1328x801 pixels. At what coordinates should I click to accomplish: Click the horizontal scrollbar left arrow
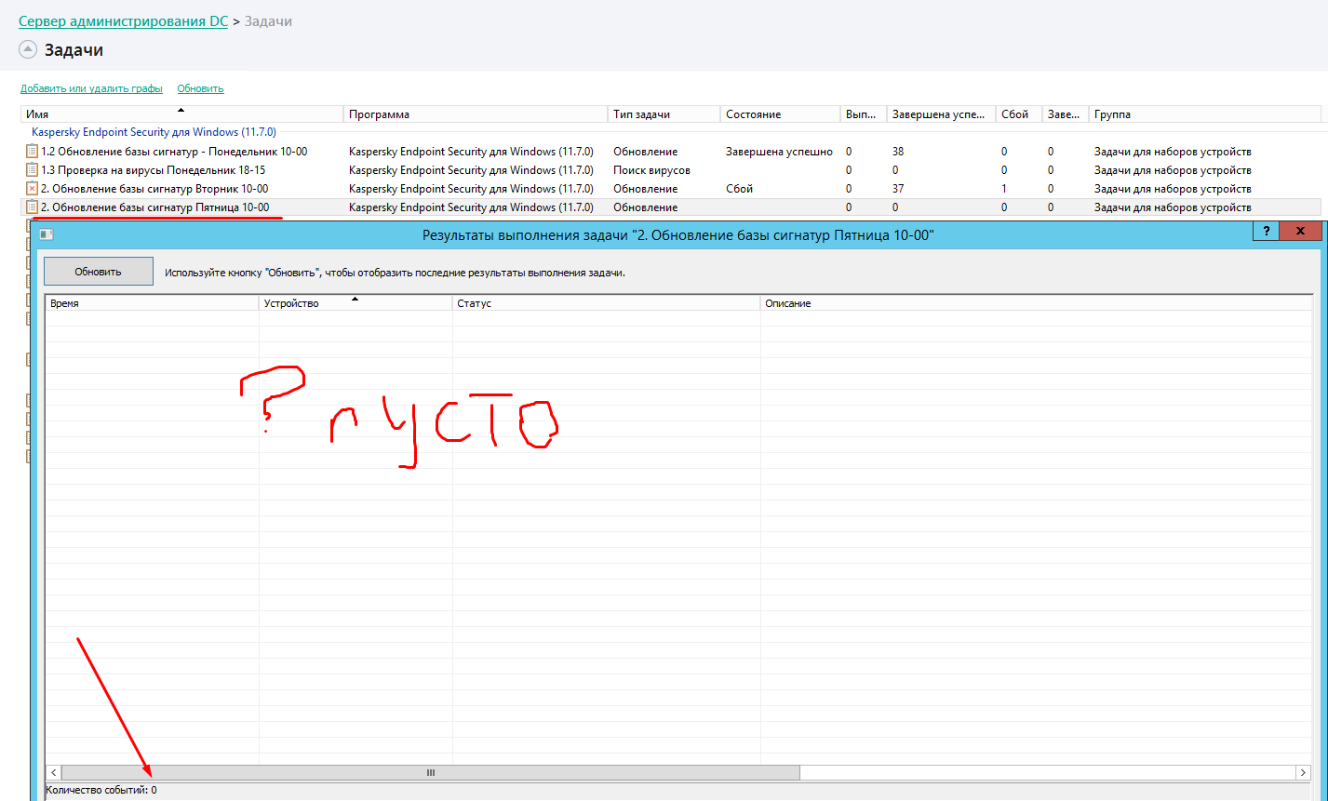pos(54,773)
